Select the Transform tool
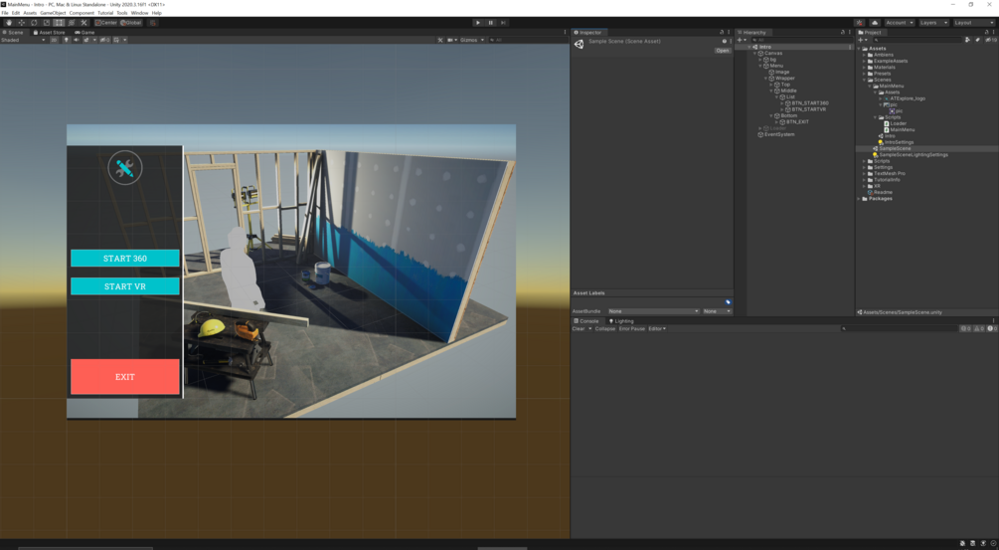999x550 pixels. (72, 22)
